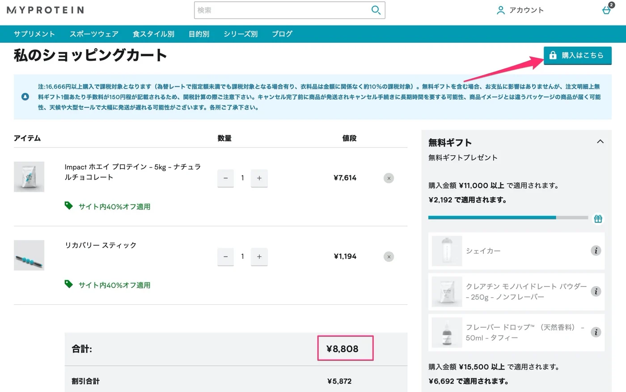This screenshot has height=392, width=626.
Task: Open the shopping basket icon
Action: pyautogui.click(x=607, y=10)
